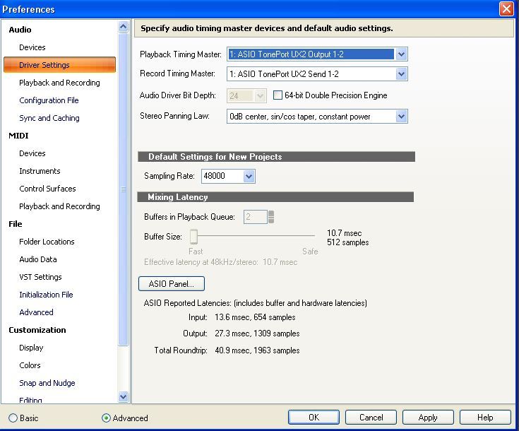Click sidebar scrollbar down arrow
Image resolution: width=519 pixels, height=431 pixels.
pos(124,397)
